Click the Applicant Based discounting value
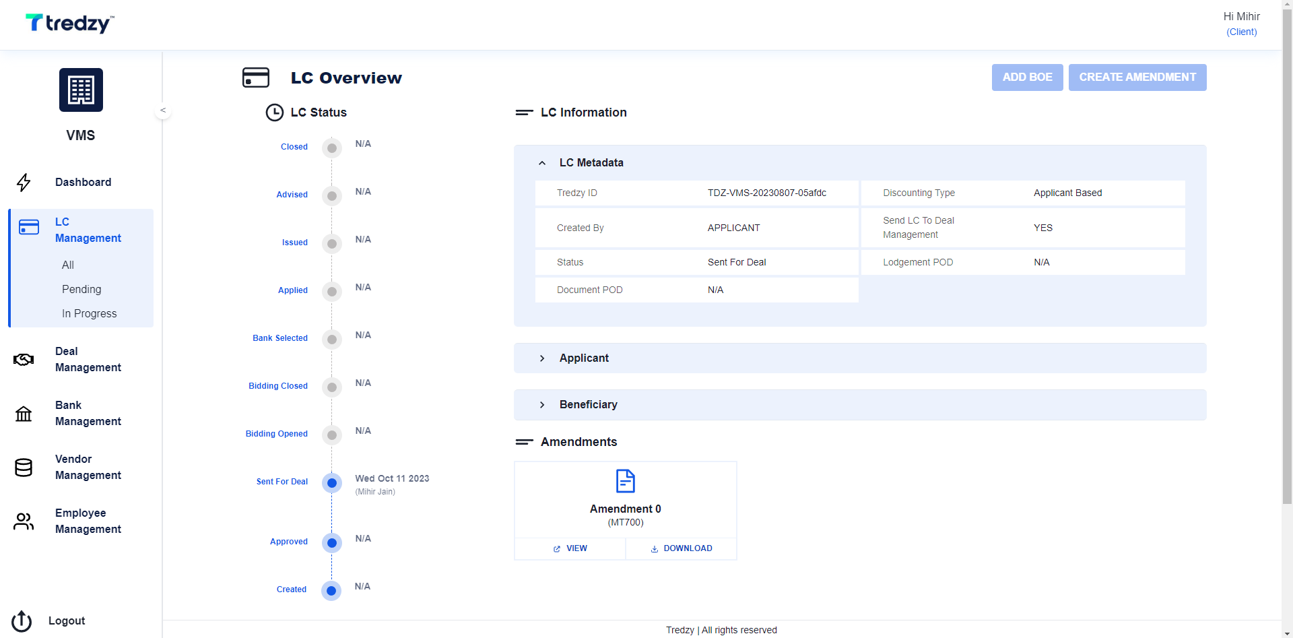This screenshot has height=638, width=1293. tap(1068, 193)
